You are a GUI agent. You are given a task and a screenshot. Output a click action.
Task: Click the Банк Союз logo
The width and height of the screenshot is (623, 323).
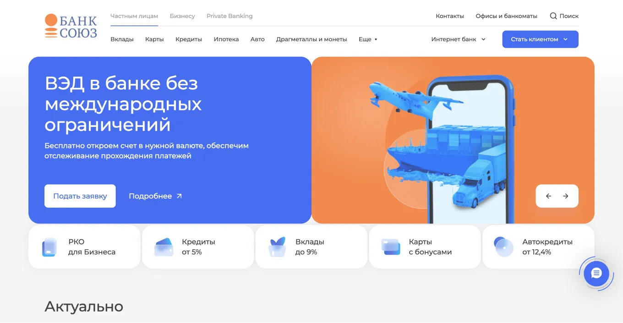pyautogui.click(x=71, y=26)
